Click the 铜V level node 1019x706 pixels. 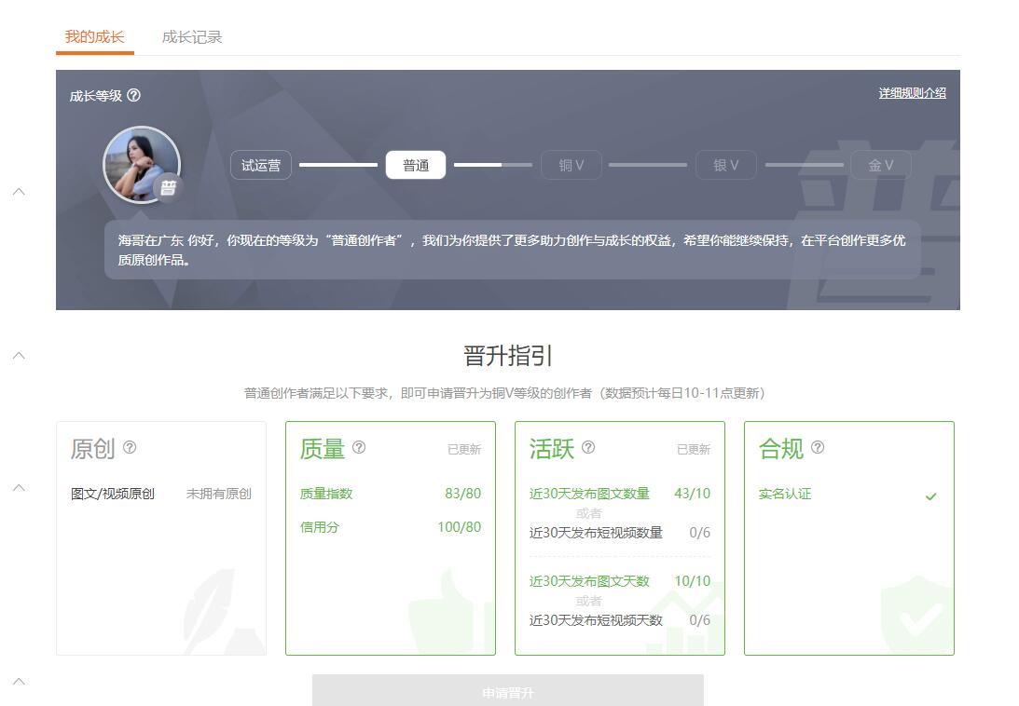pyautogui.click(x=571, y=164)
